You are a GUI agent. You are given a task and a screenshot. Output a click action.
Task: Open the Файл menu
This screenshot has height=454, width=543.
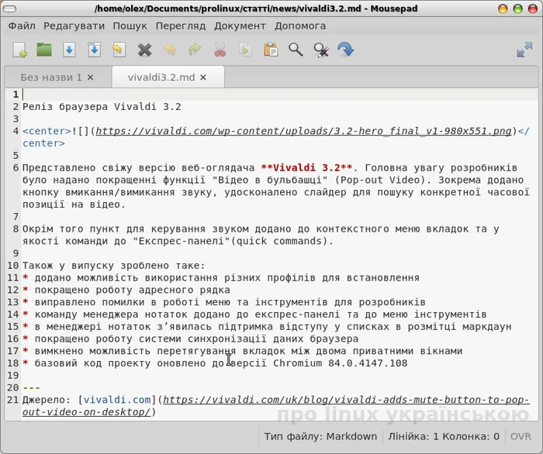tap(22, 26)
